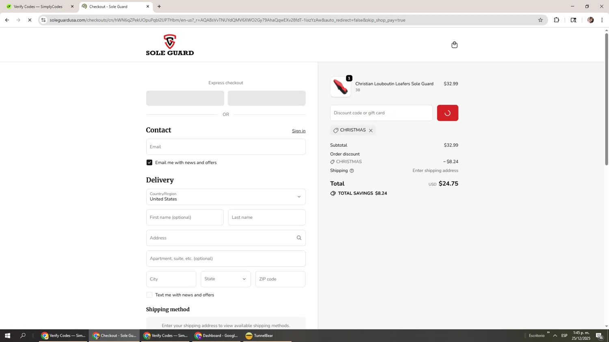Close the Verify Codes SimplyCodes tab
This screenshot has height=342, width=609.
72,6
